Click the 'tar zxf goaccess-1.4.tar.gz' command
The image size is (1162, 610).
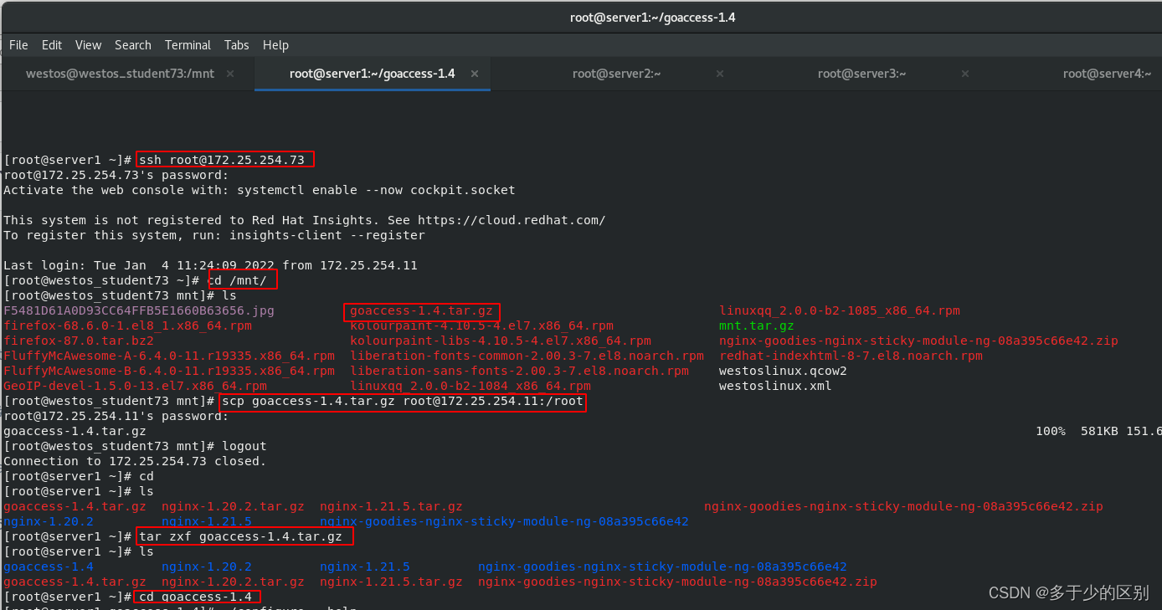tap(241, 536)
